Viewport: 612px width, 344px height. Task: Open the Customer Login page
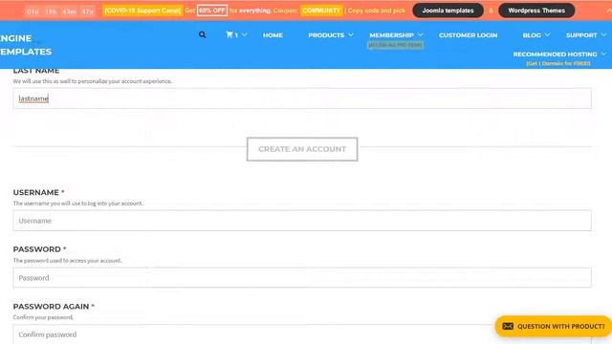coord(468,35)
